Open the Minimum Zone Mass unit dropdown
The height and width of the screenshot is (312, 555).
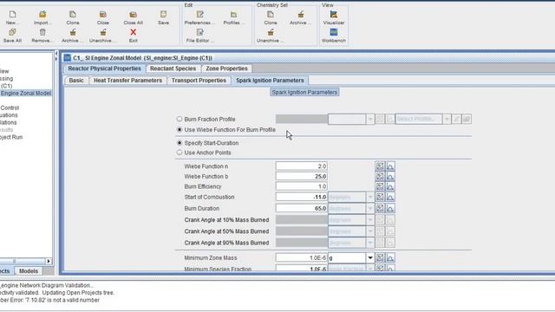(x=370, y=258)
